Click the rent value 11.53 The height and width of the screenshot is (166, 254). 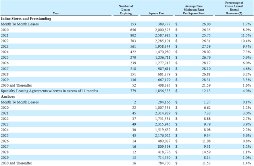[x=206, y=163]
